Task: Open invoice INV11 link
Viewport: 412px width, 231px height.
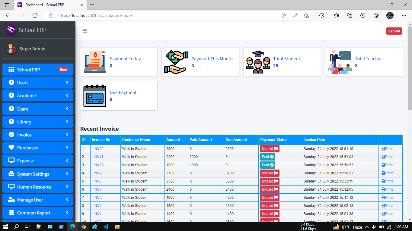Action: click(98, 157)
